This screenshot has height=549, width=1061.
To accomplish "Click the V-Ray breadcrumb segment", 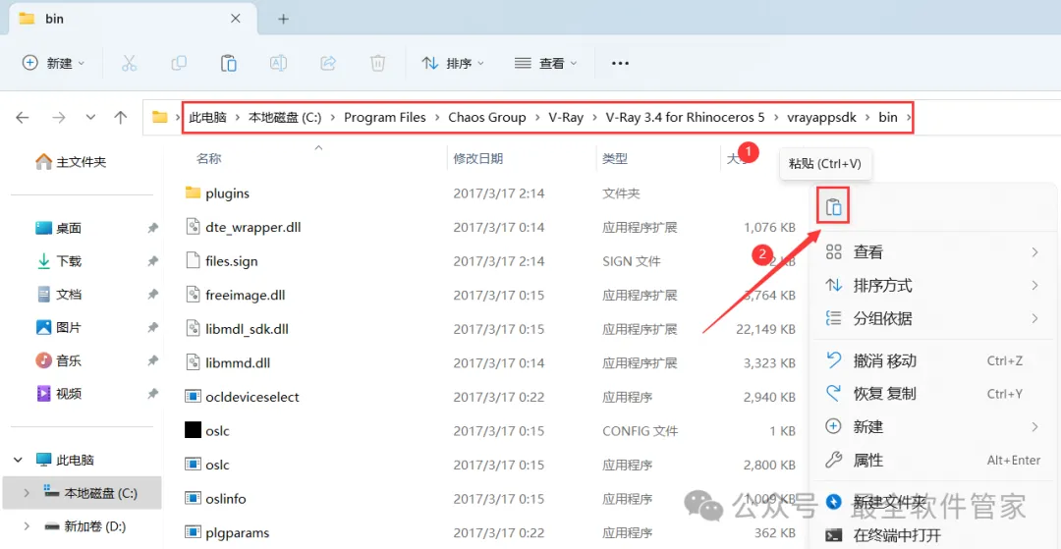I will point(566,118).
